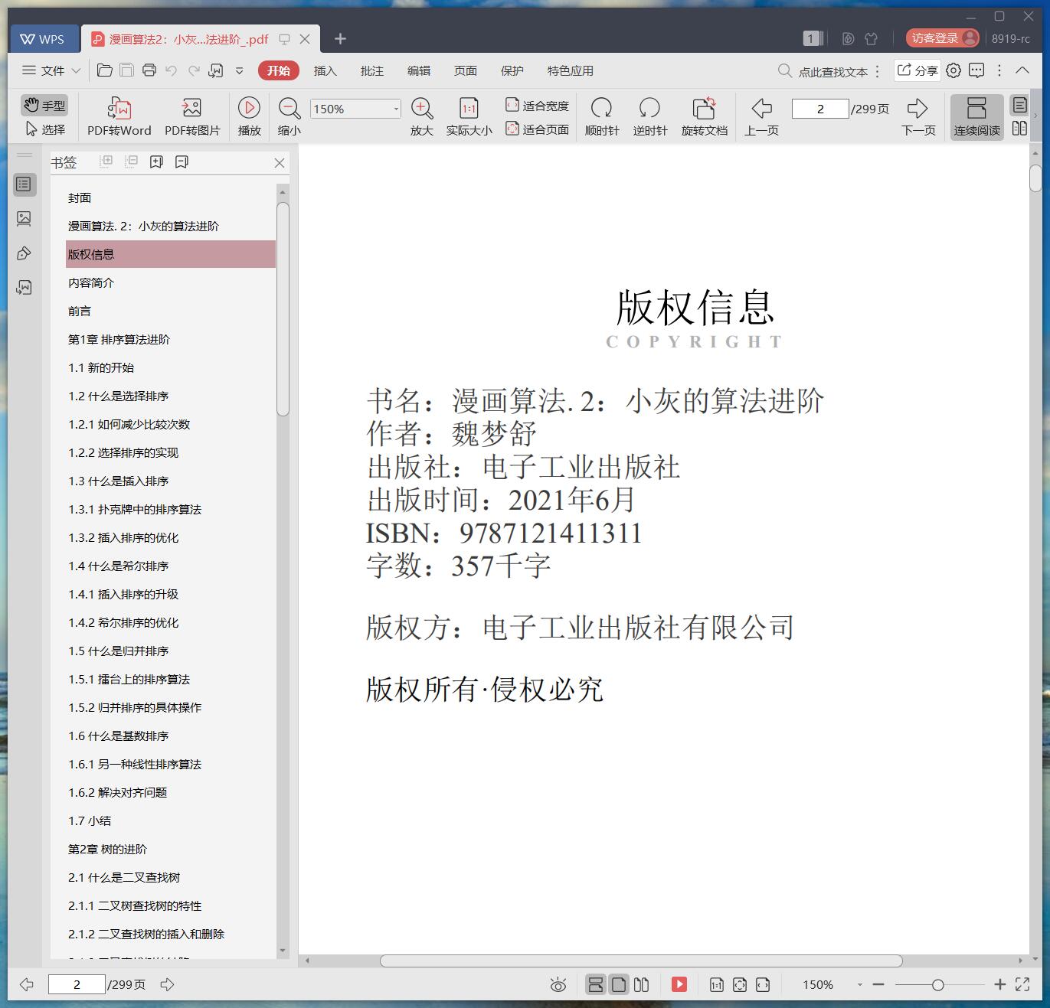Open the 保护 tab
Image resolution: width=1050 pixels, height=1008 pixels.
tap(512, 70)
